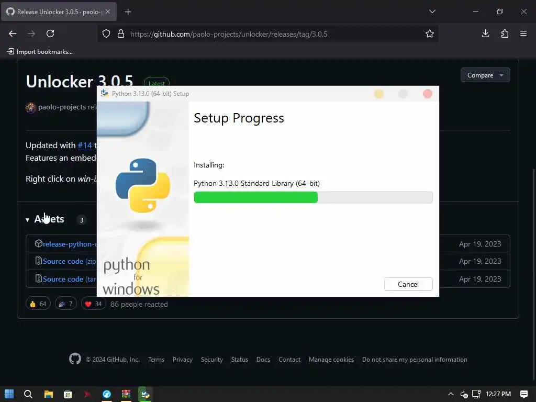Open the Contact footer link

coord(289,360)
